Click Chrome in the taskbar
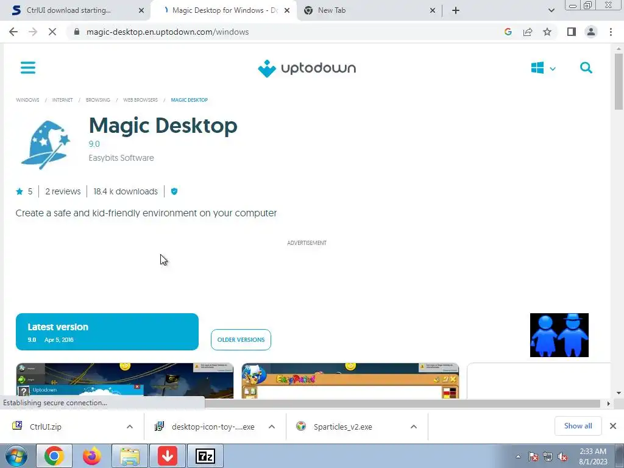 click(54, 456)
